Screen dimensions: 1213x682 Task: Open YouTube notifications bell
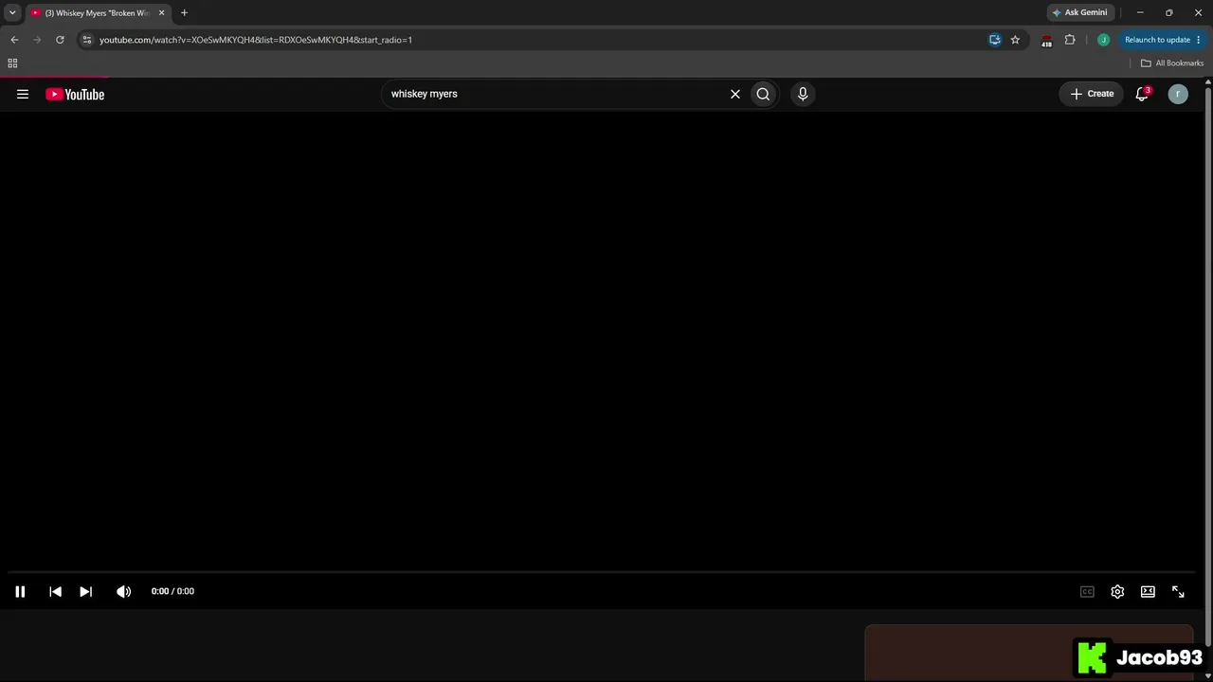[x=1142, y=94]
